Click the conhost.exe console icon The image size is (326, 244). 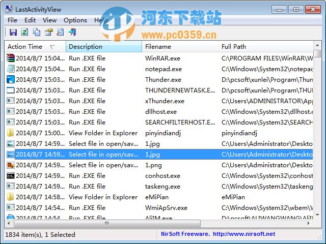[11, 176]
